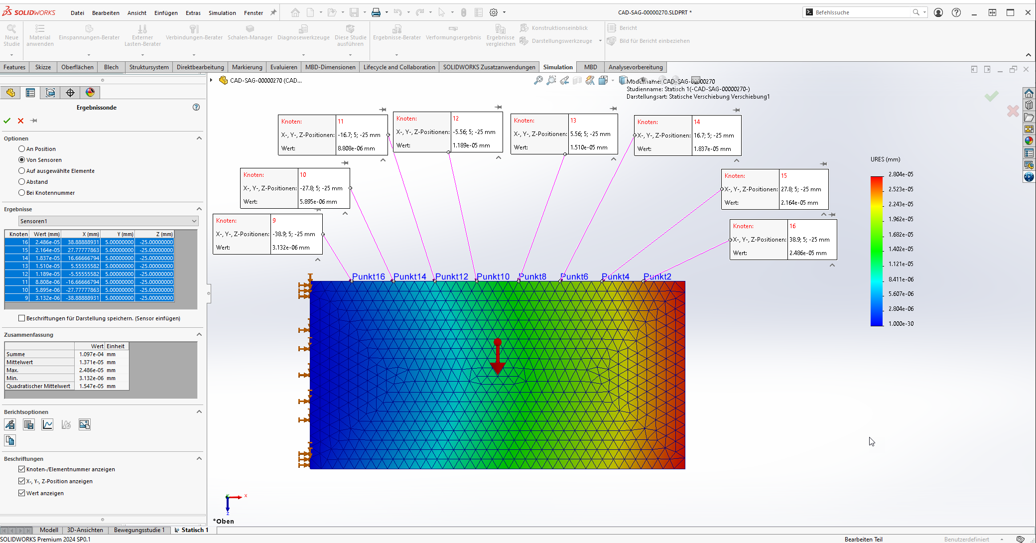This screenshot has width=1036, height=543.
Task: Click the save as sensor icon
Action: pos(10,424)
